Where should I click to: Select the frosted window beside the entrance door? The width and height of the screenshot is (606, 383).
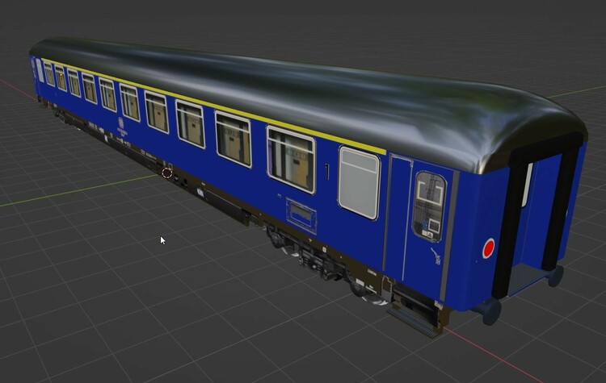coord(359,183)
